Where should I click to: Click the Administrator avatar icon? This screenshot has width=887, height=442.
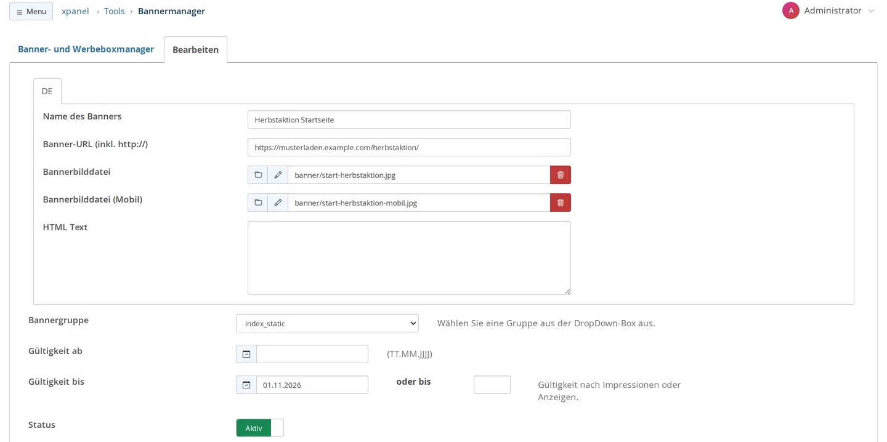click(x=791, y=10)
